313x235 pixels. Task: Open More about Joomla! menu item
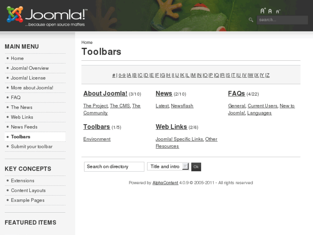(x=32, y=88)
